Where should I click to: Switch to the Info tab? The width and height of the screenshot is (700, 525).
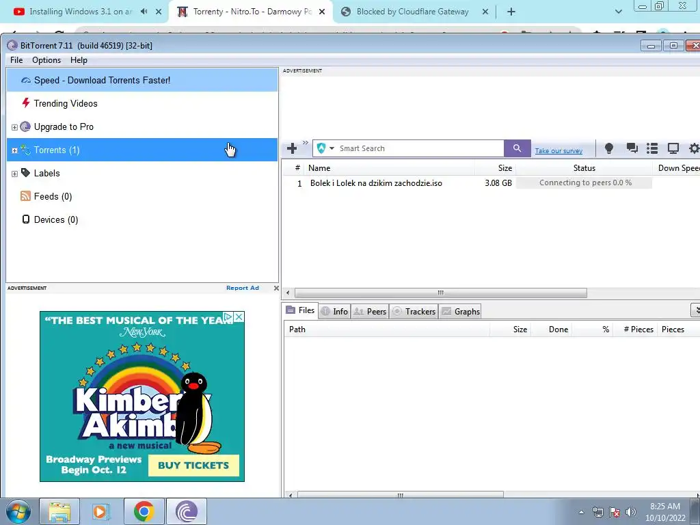[334, 312]
